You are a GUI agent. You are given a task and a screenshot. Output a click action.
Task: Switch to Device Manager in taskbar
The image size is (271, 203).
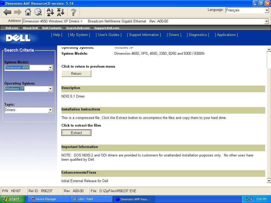coord(49,199)
